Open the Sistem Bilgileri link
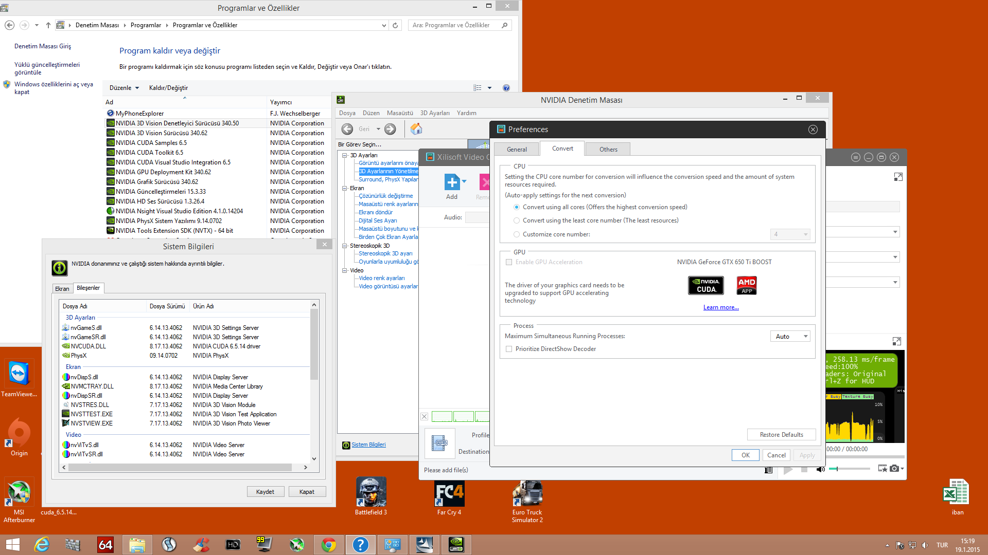988x555 pixels. coord(368,445)
